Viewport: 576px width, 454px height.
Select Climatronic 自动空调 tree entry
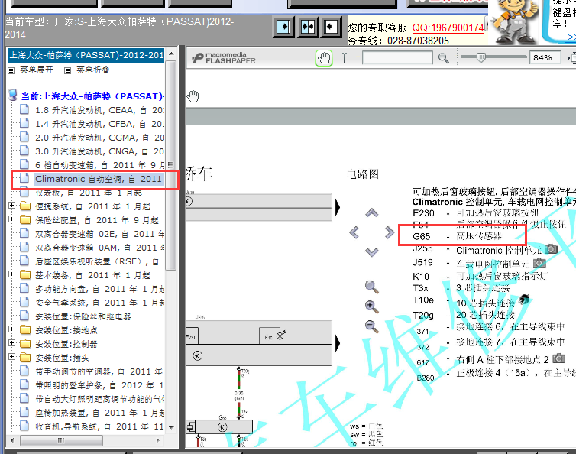99,179
